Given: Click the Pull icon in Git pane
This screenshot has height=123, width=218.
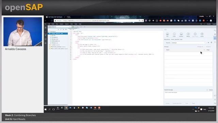Looking at the screenshot, I should tap(167, 34).
